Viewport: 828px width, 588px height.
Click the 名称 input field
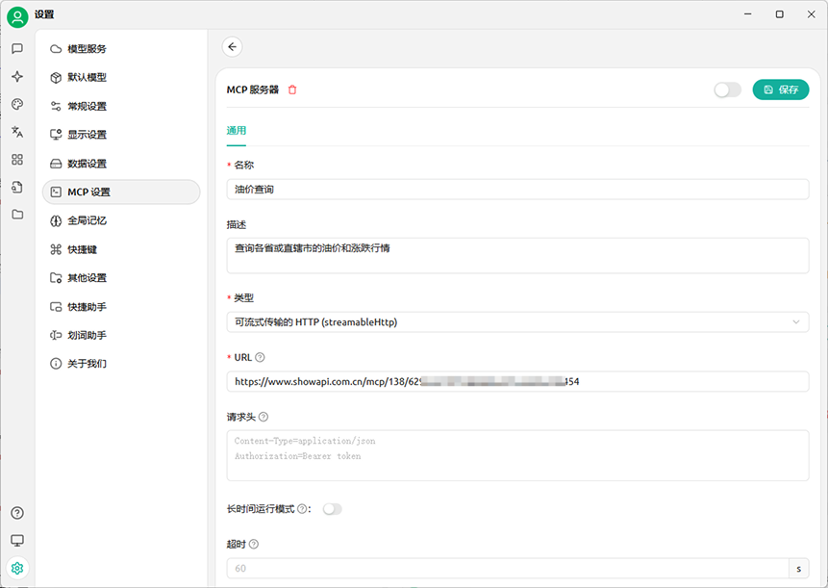[x=517, y=190]
